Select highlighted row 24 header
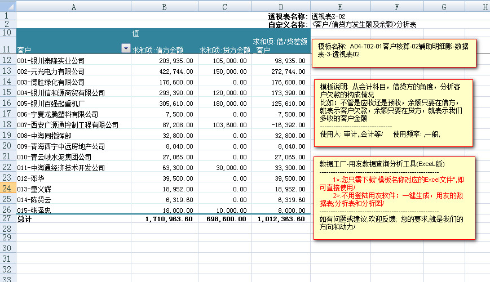 pyautogui.click(x=8, y=189)
